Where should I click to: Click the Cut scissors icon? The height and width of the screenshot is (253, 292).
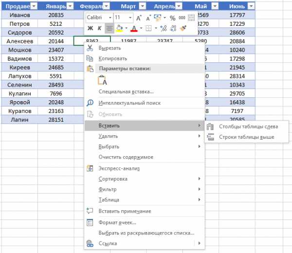click(x=90, y=48)
